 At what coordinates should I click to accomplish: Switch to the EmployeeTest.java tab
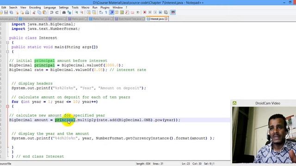tap(33, 19)
